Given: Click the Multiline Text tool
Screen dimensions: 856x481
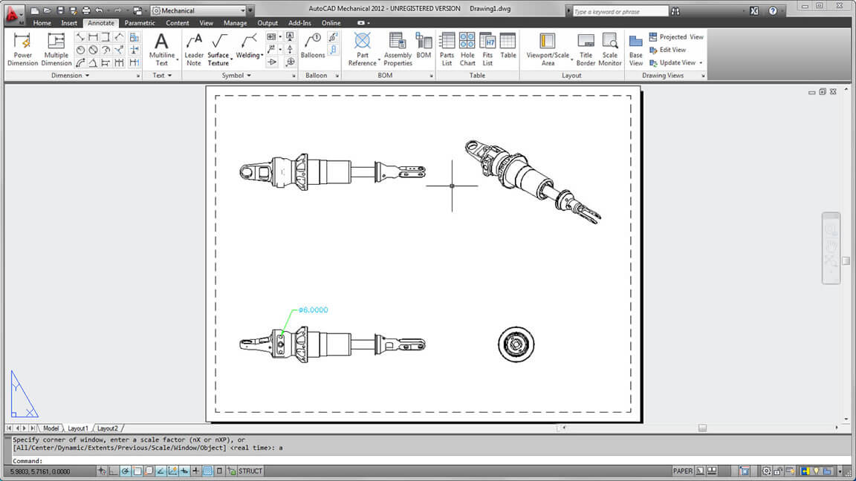Looking at the screenshot, I should click(161, 49).
